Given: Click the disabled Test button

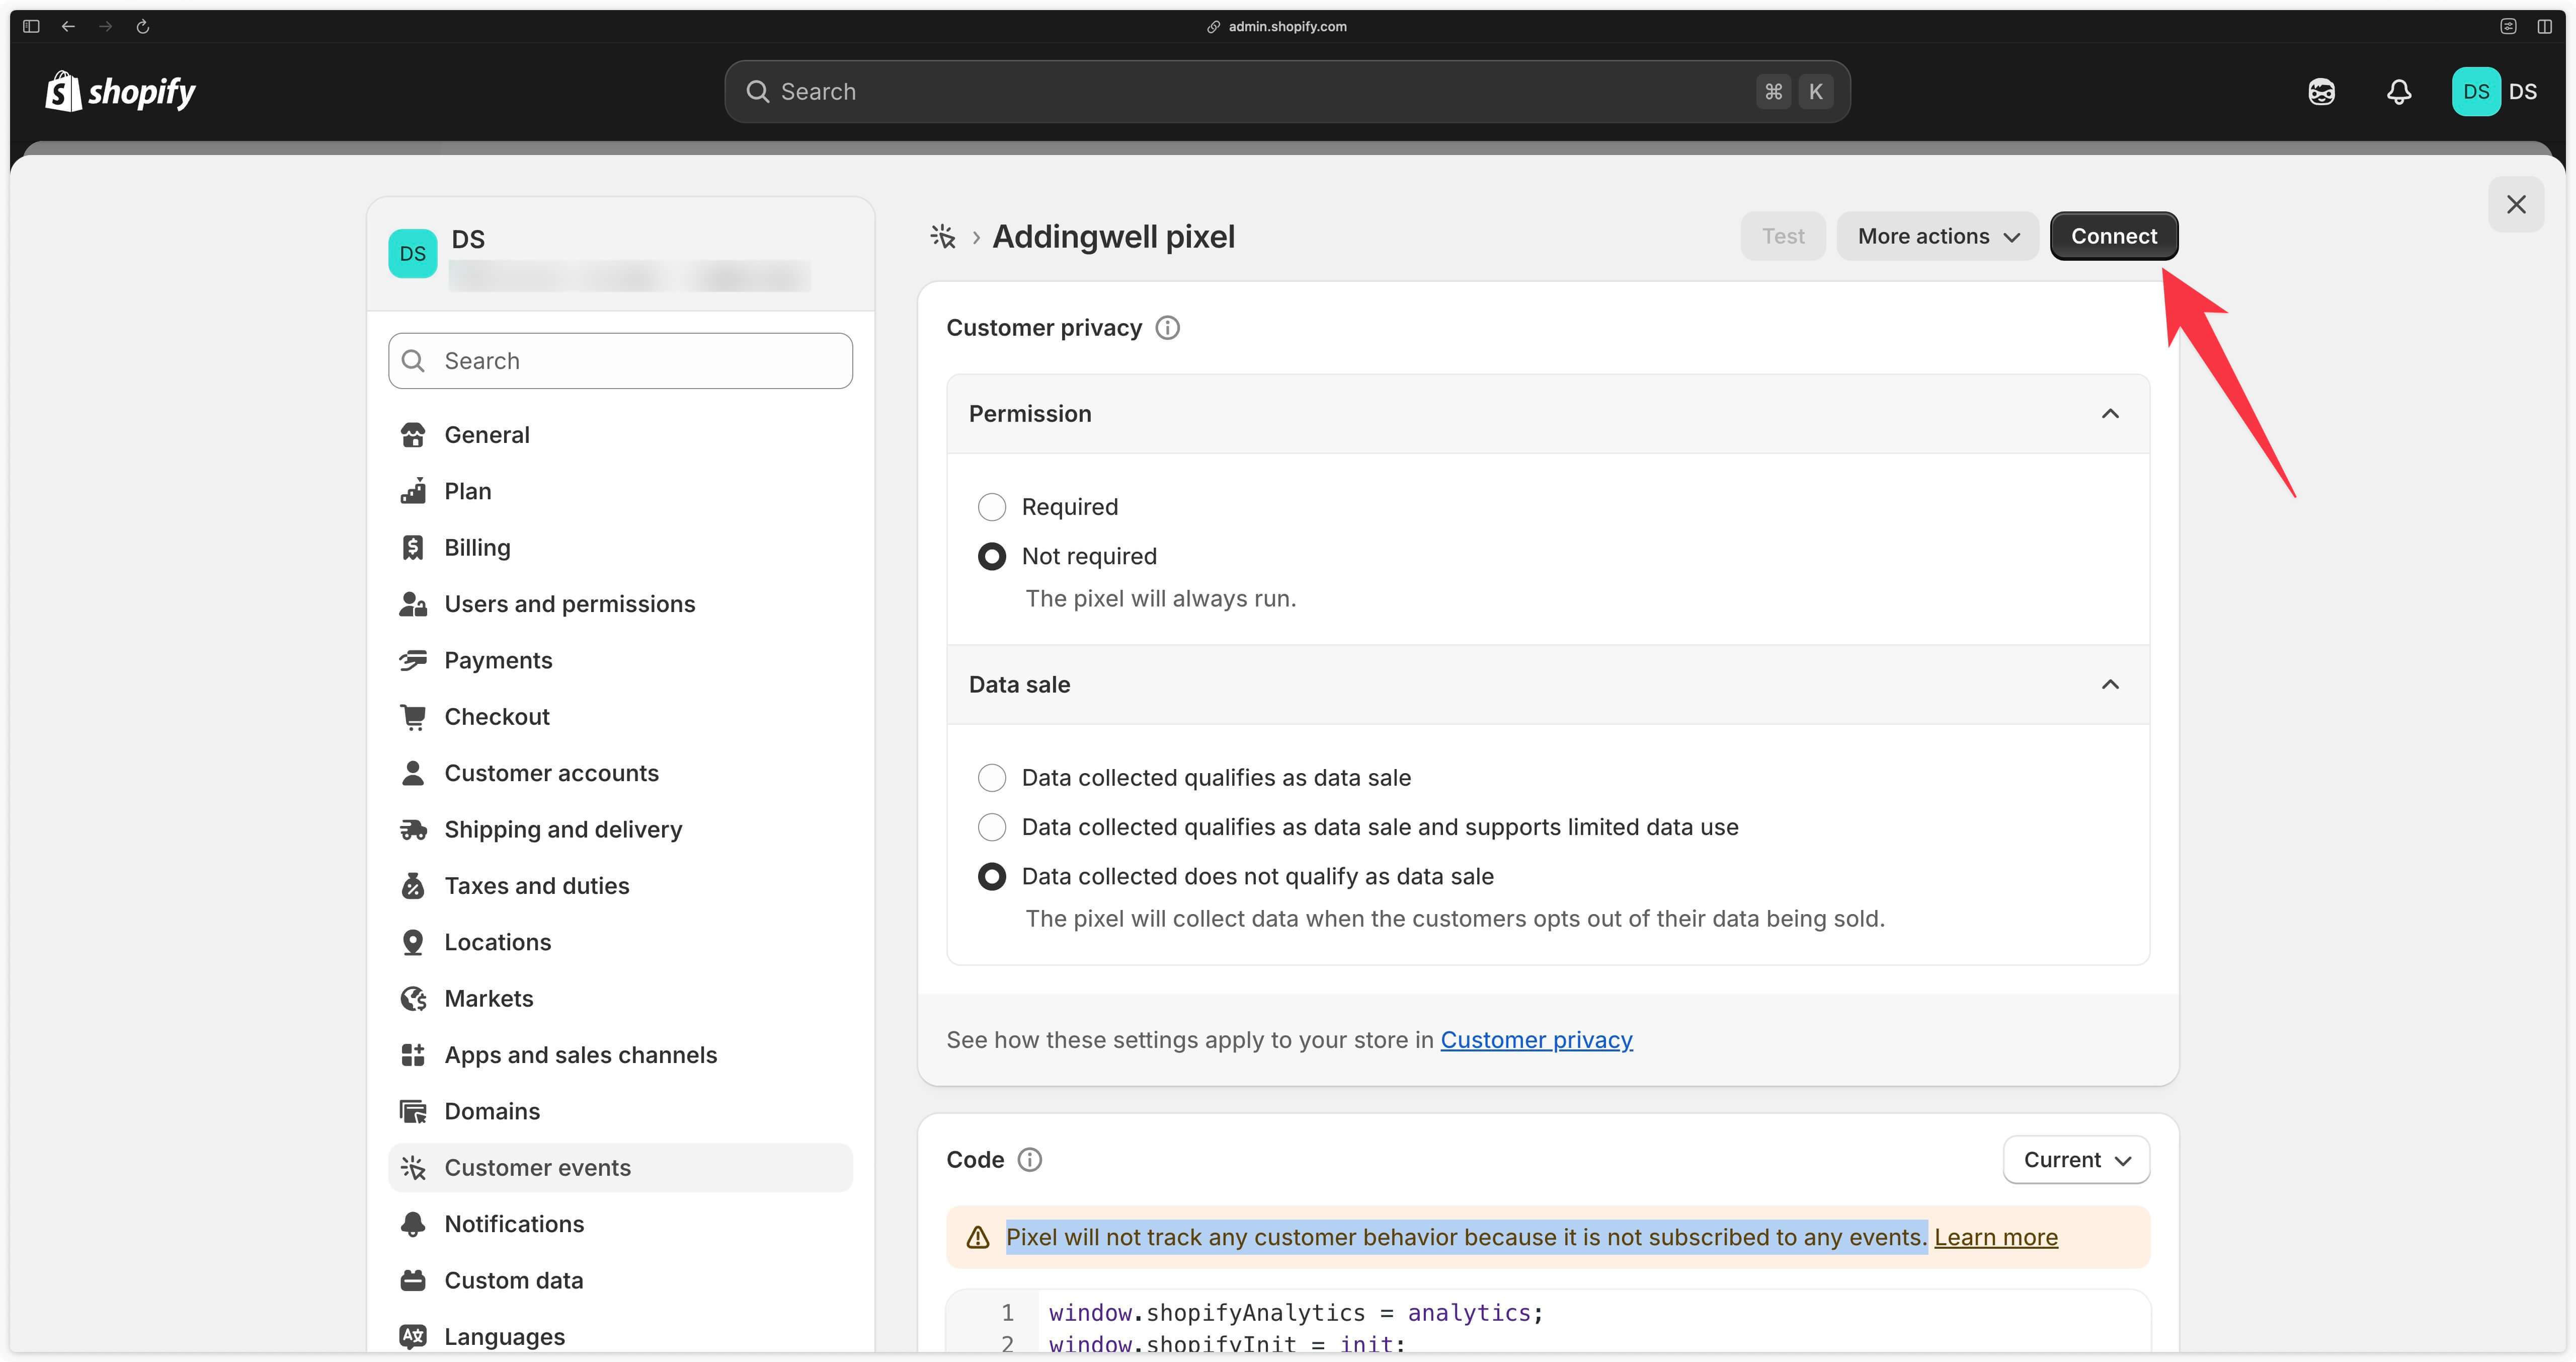Looking at the screenshot, I should point(1782,236).
